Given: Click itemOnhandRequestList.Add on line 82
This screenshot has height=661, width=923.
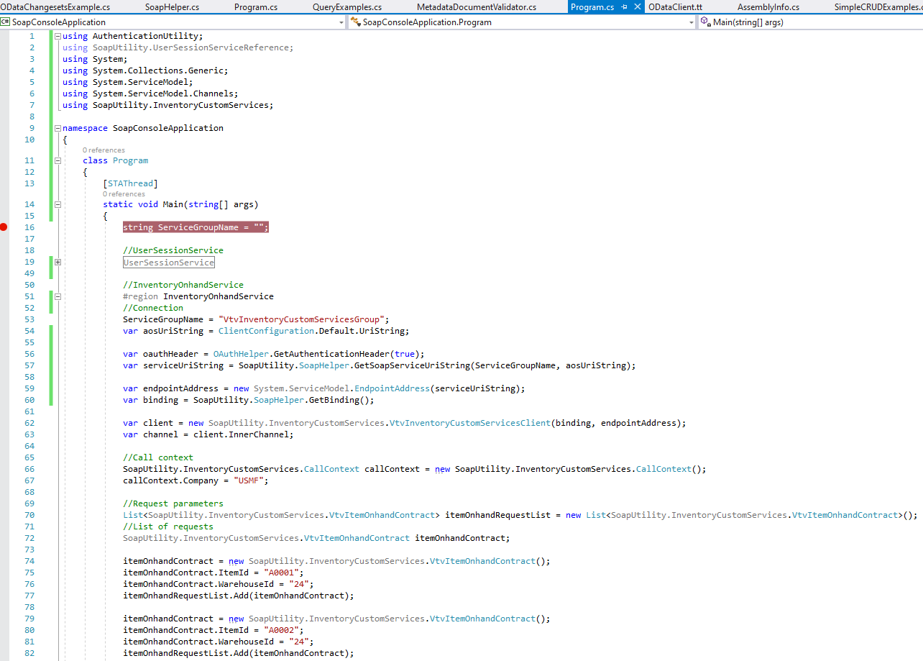Looking at the screenshot, I should click(185, 653).
